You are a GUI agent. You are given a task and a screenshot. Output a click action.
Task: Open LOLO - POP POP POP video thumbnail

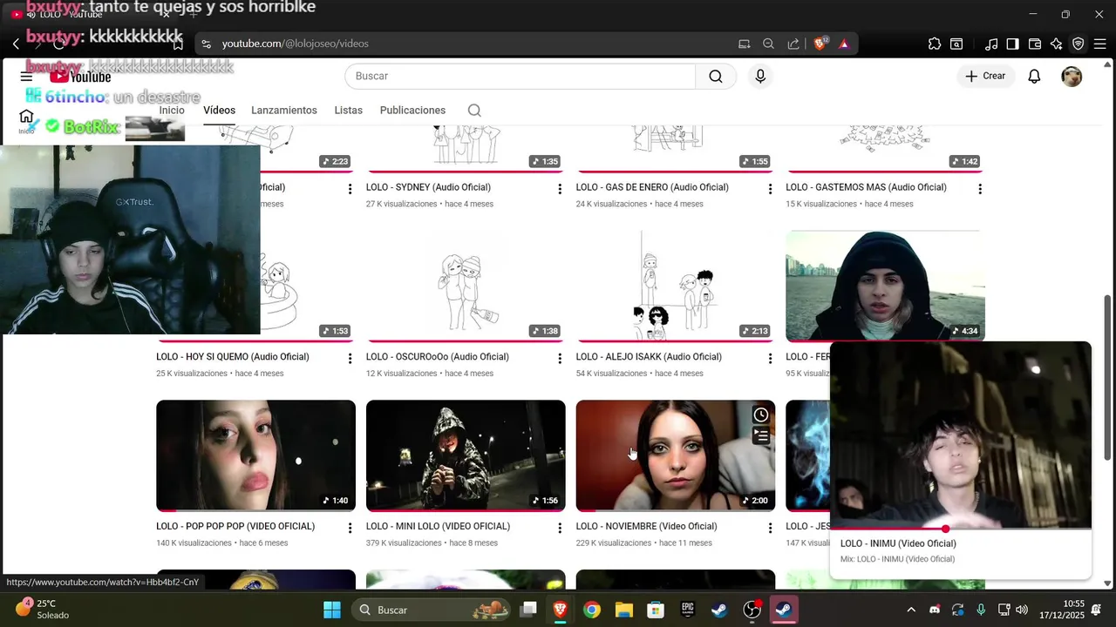[x=255, y=455]
